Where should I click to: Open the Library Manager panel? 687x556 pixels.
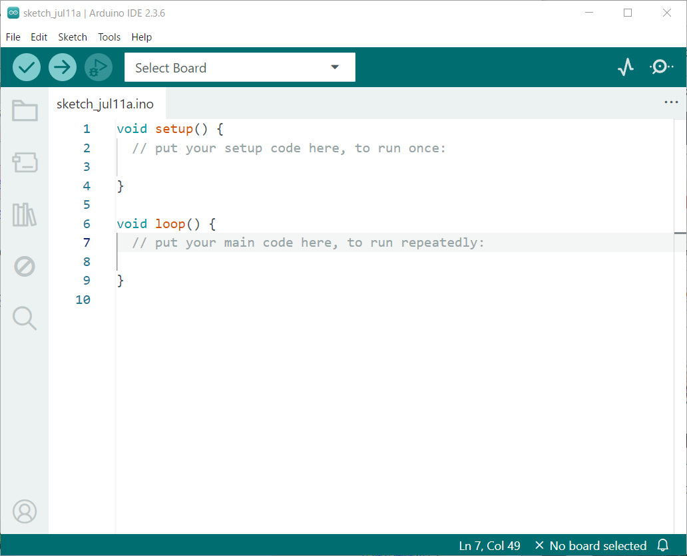pyautogui.click(x=25, y=215)
